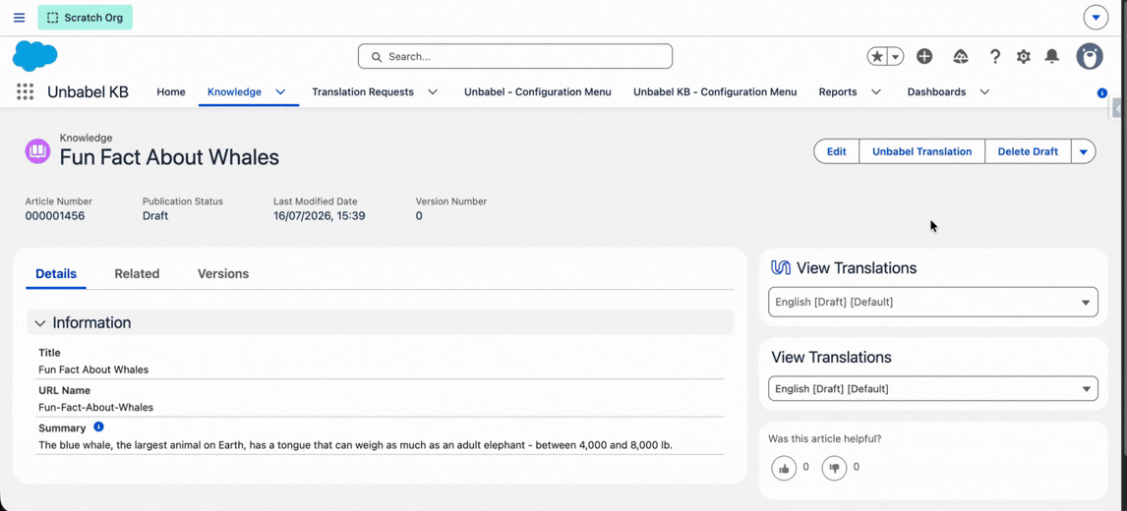Click the Favorites star icon

(877, 56)
